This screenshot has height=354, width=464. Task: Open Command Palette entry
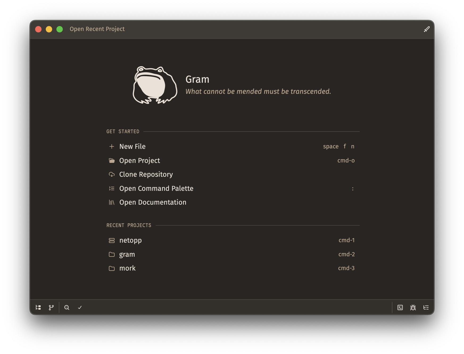(156, 188)
